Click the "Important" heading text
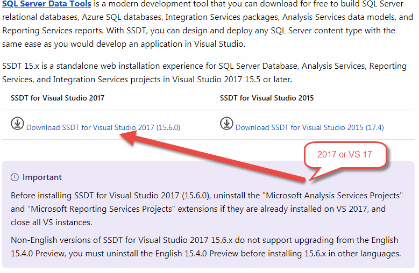 [x=42, y=177]
